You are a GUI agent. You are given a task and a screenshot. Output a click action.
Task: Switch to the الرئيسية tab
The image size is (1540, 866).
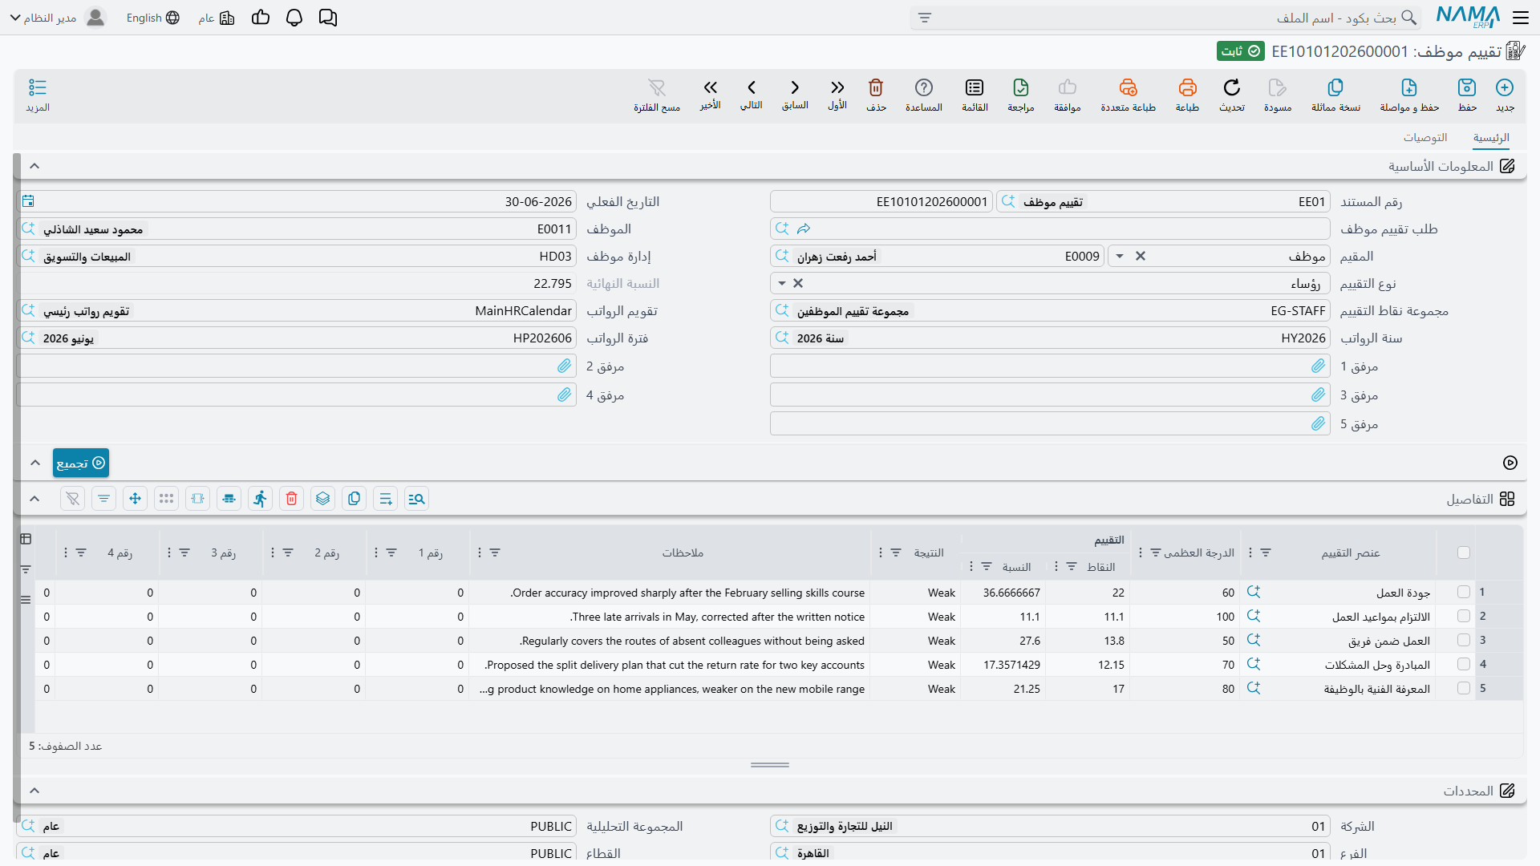point(1491,137)
